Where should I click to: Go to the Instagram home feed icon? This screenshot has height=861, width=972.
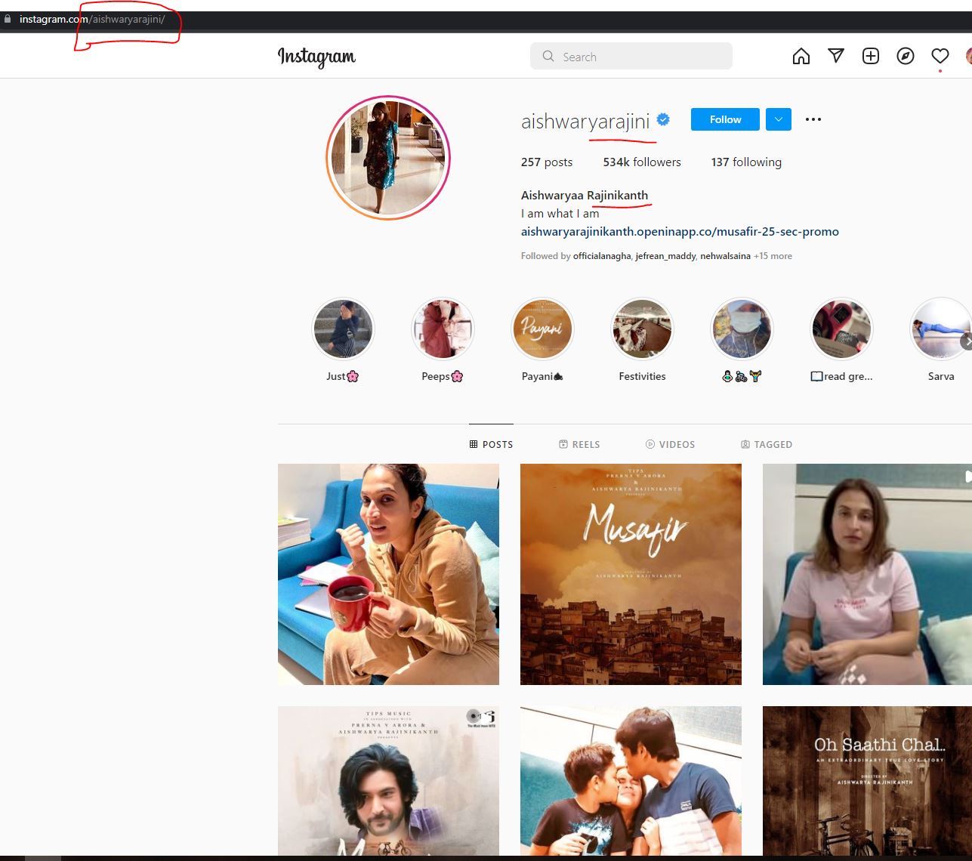tap(801, 57)
